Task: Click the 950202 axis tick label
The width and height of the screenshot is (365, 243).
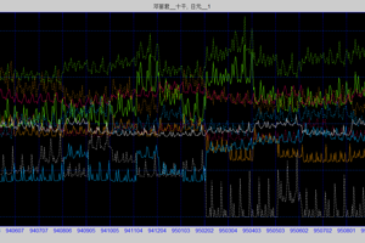Action: pos(204,231)
